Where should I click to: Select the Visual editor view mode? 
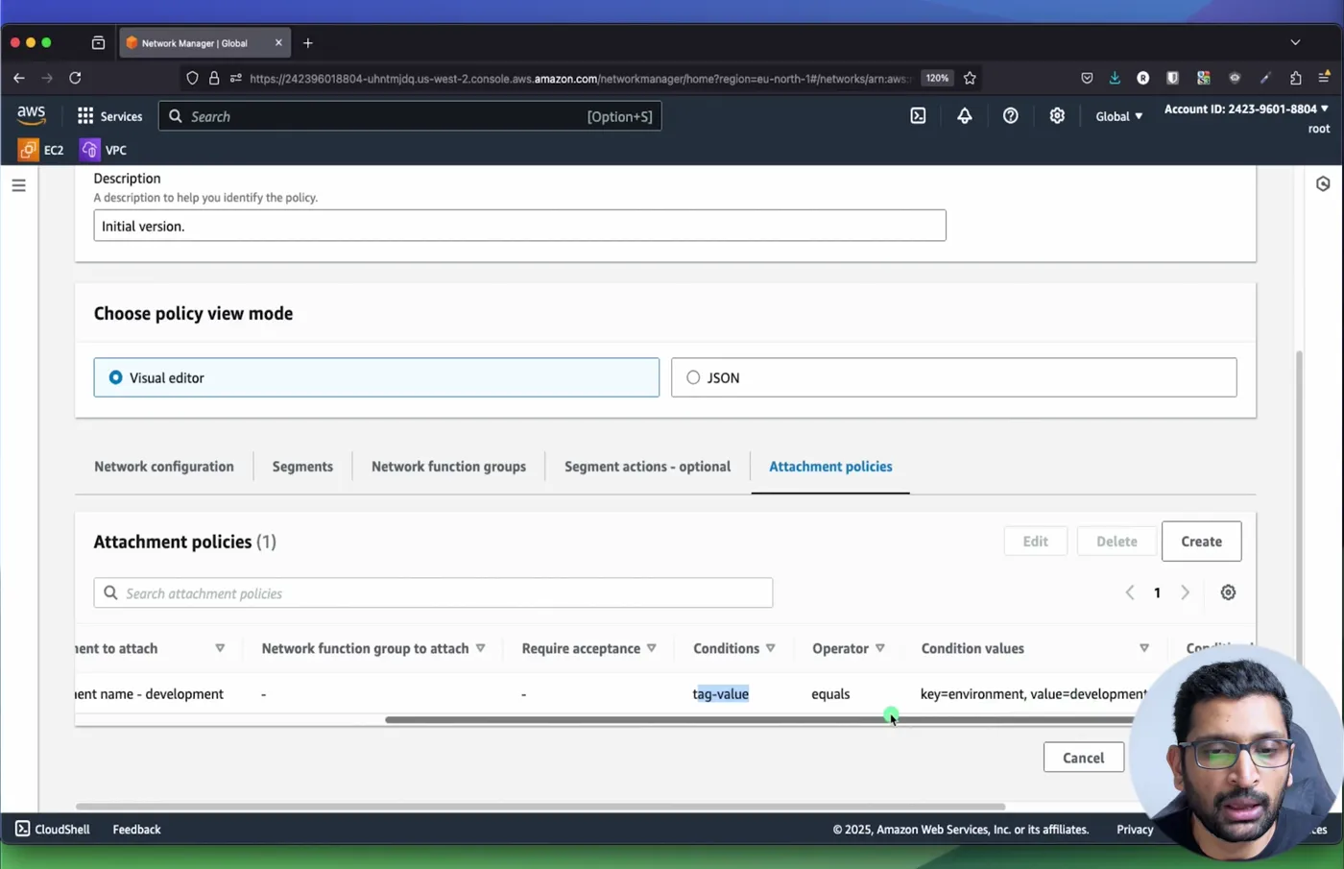point(376,377)
